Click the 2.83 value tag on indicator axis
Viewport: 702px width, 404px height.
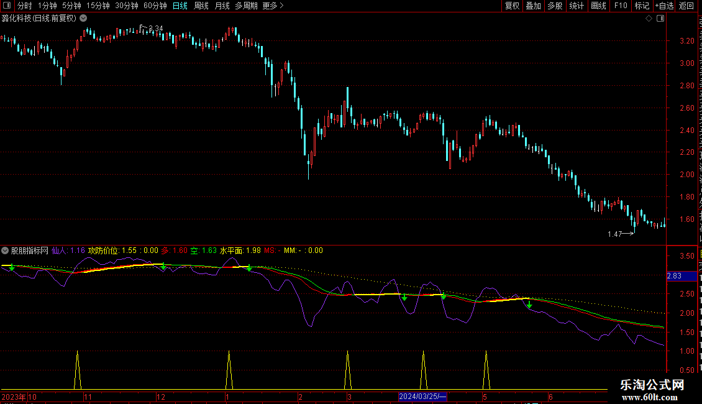[x=681, y=276]
